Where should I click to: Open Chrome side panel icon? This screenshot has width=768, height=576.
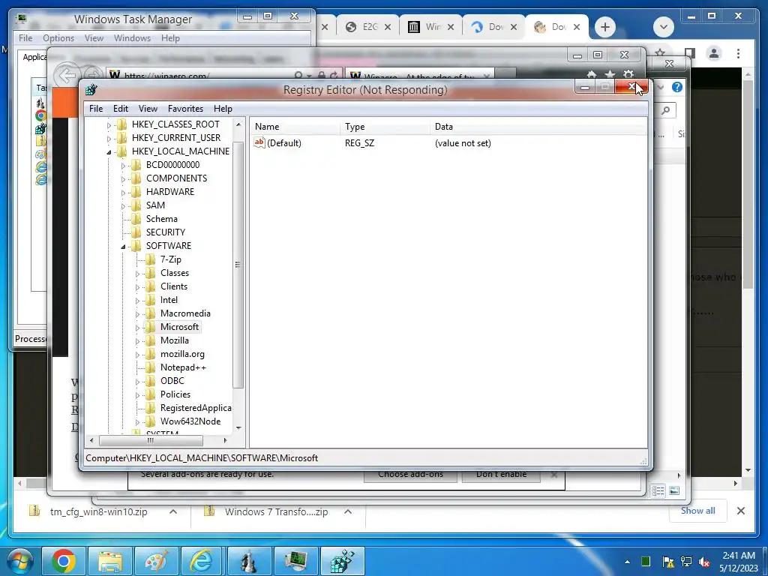coord(690,53)
